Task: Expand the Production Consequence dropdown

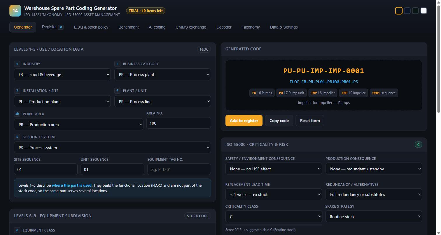Action: (374, 169)
